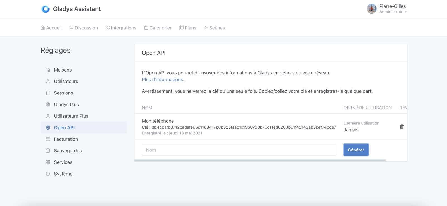Go to Sauvegardes backups page

click(x=68, y=151)
